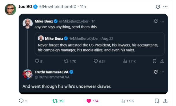Viewport: 176px width, 106px height.
Task: Open the @Hewhoisthere60 handle link
Action: pos(58,7)
